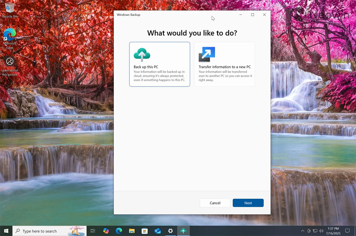The width and height of the screenshot is (356, 236).
Task: Open Copilot from the taskbar
Action: (106, 230)
